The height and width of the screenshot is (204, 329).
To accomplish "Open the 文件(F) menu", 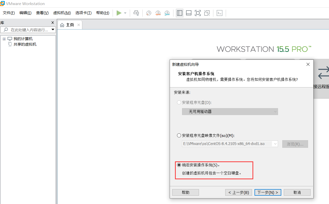I will [9, 13].
